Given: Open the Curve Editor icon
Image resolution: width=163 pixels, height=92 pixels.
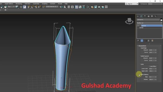Looking at the screenshot, I should point(80,7).
